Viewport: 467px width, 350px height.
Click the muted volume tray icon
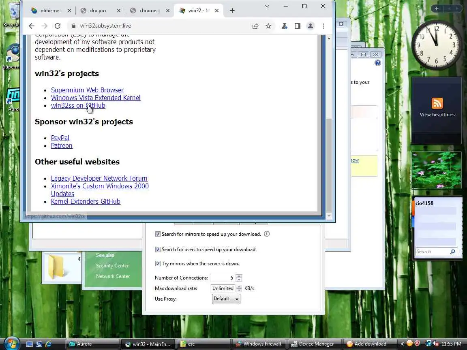[435, 344]
